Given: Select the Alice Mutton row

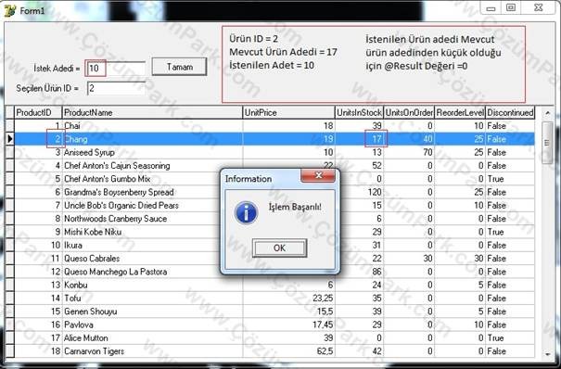Looking at the screenshot, I should [x=274, y=337].
